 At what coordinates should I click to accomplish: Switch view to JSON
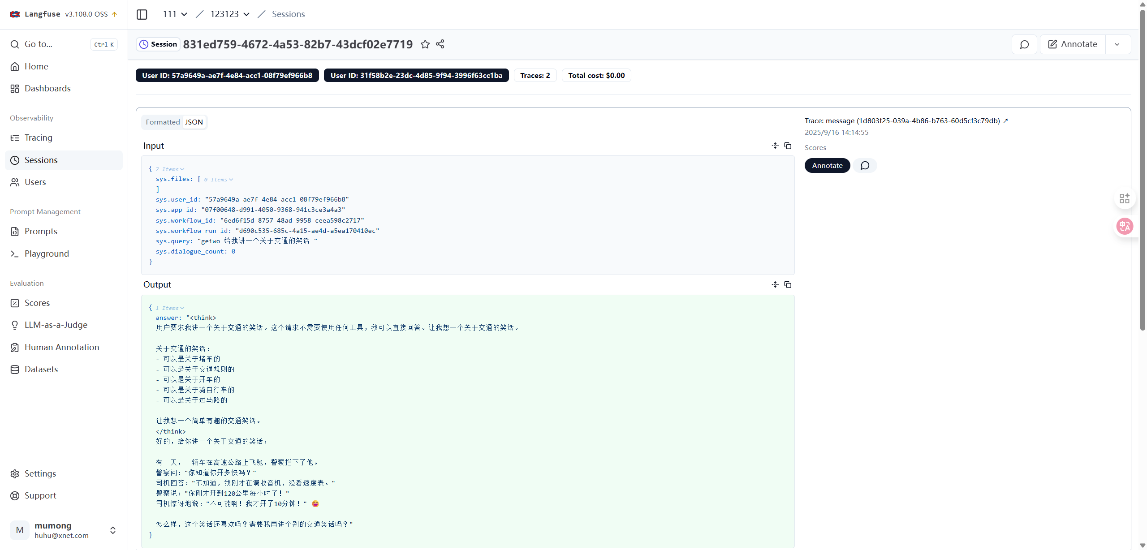coord(194,122)
